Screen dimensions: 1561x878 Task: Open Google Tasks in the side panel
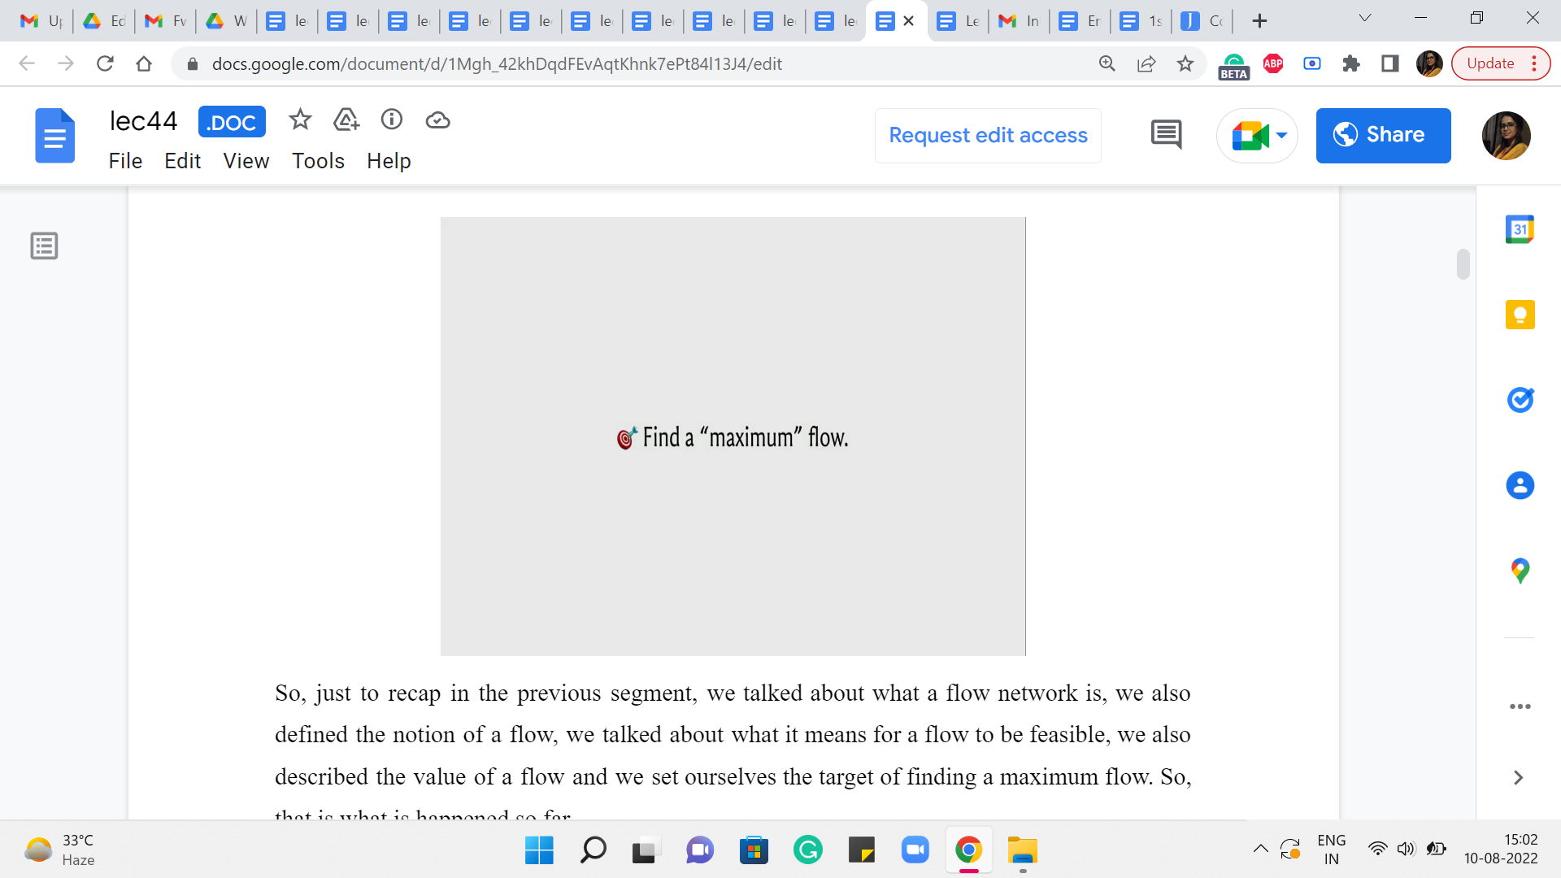click(1520, 400)
